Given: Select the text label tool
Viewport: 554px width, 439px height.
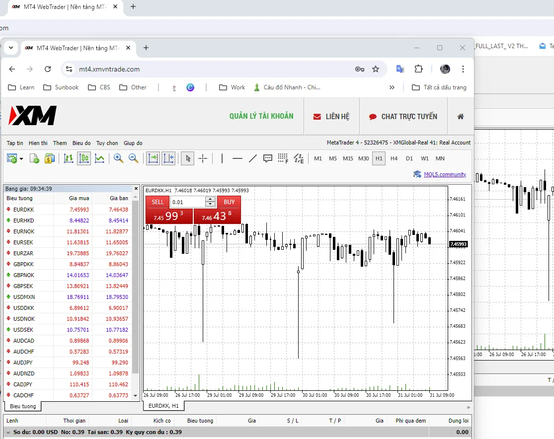Looking at the screenshot, I should coord(268,158).
